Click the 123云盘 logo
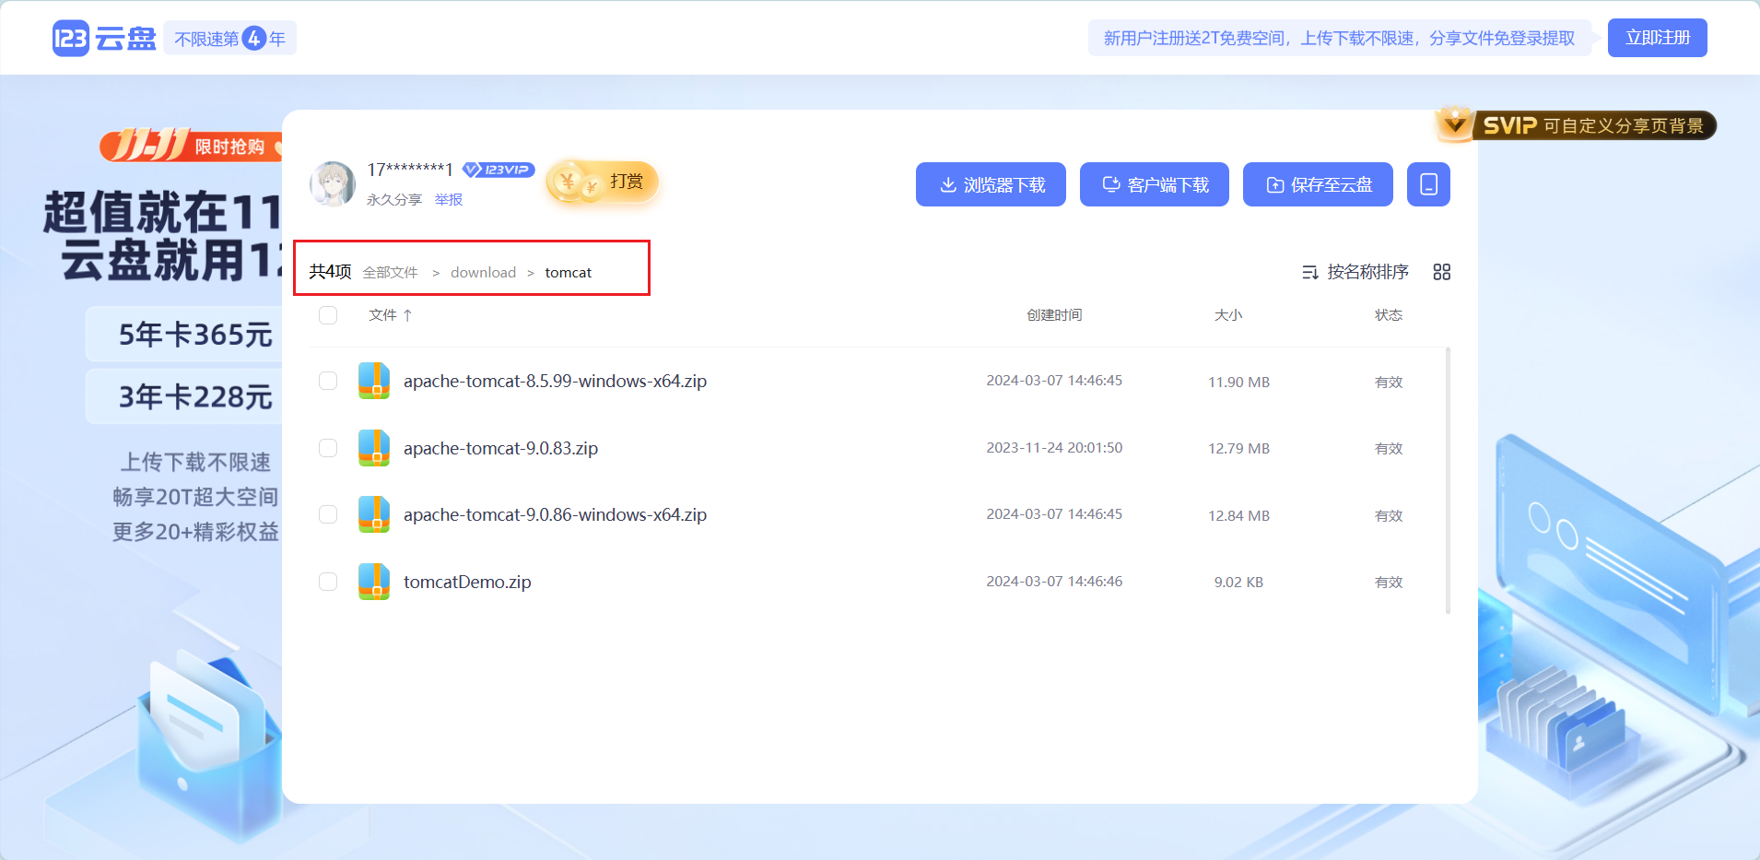 [103, 39]
